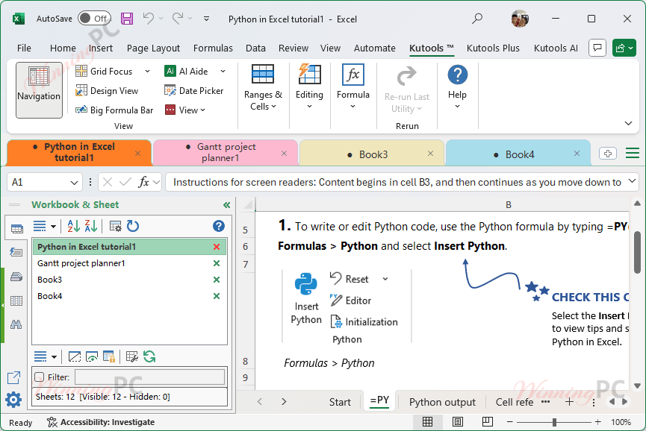Click the 100% zoom level

(621, 422)
